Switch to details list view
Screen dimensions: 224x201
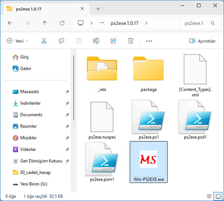click(209, 196)
